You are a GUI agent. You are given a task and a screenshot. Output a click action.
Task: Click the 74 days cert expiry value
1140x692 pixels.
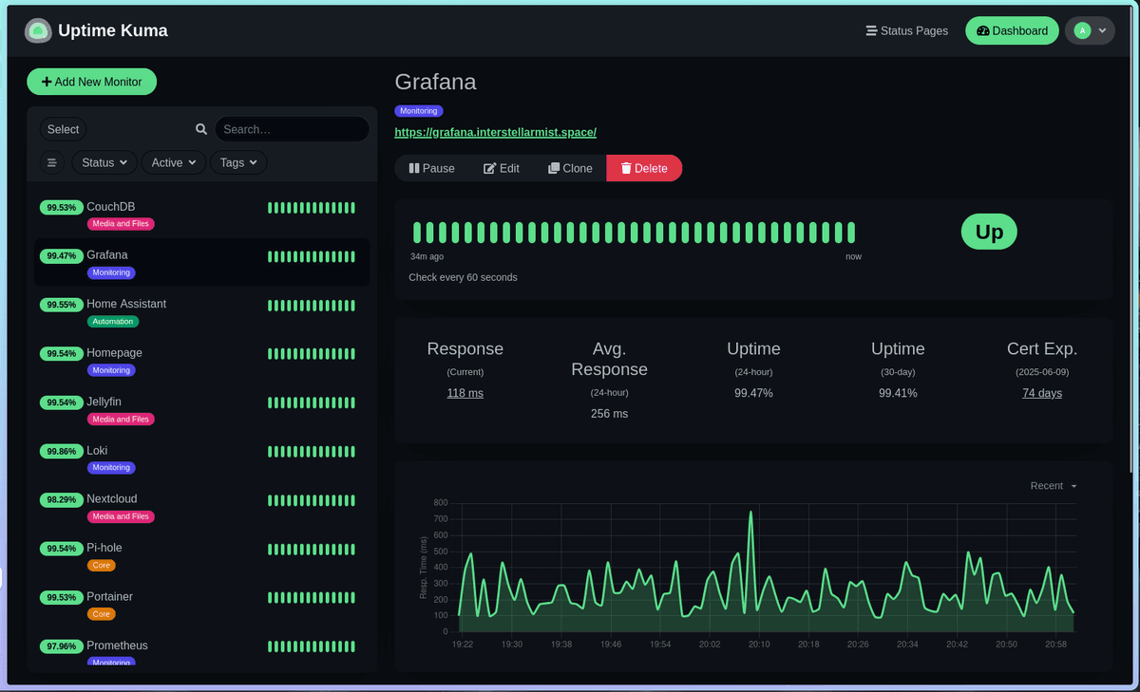[1042, 393]
